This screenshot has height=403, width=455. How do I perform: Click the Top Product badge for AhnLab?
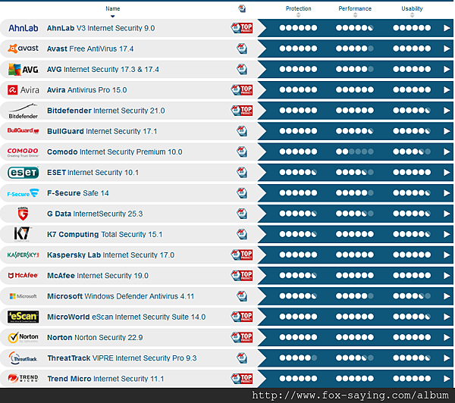click(x=242, y=28)
